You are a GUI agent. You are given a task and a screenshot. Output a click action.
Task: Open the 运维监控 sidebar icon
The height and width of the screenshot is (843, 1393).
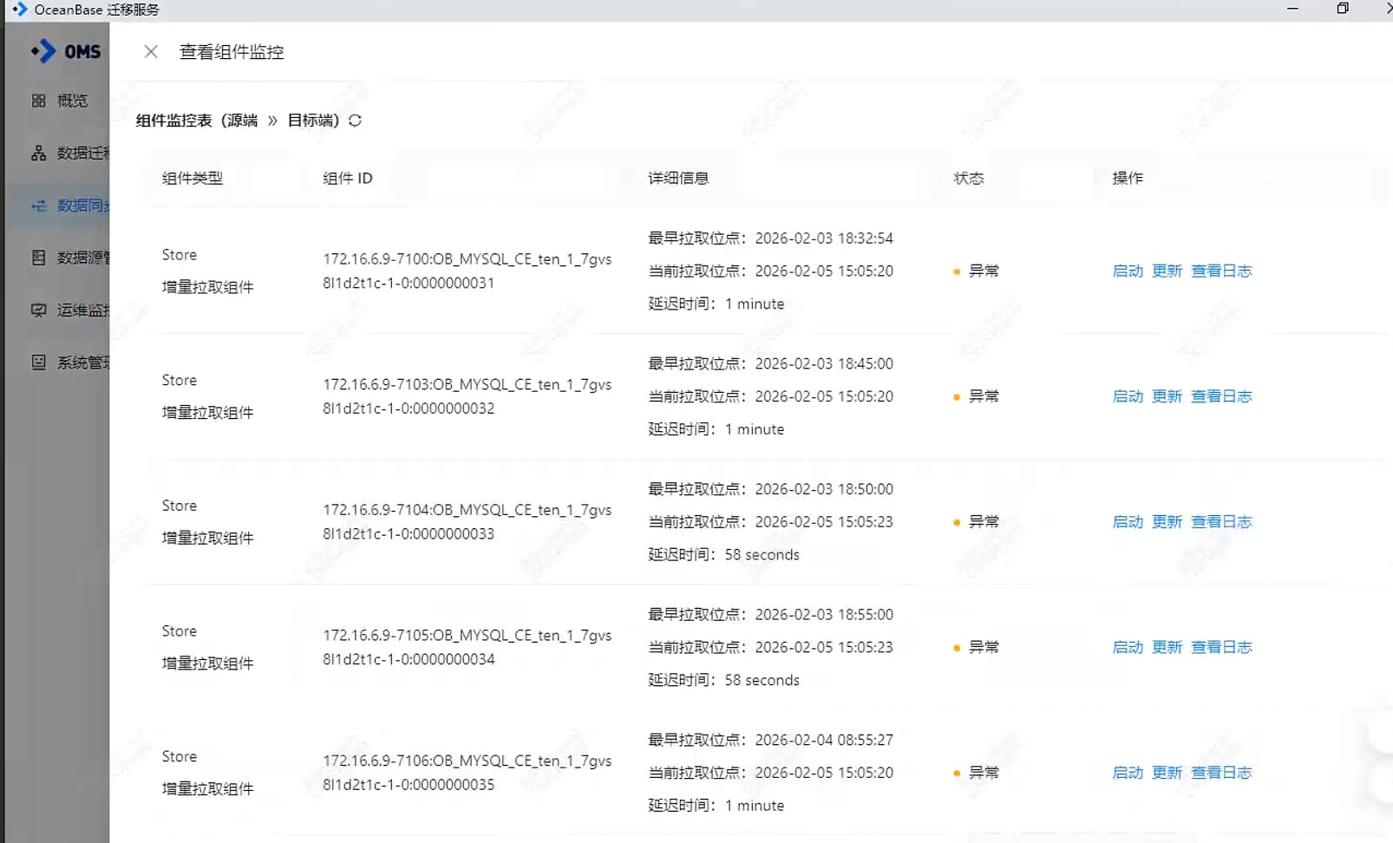(39, 310)
